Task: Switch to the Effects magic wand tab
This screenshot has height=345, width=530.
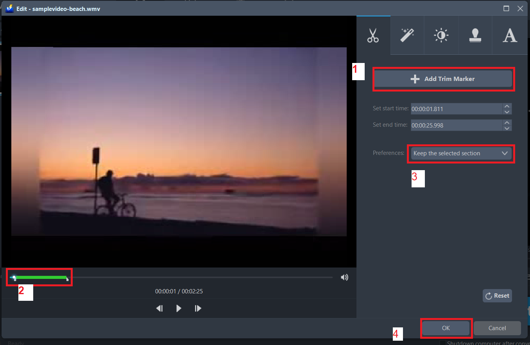Action: pyautogui.click(x=407, y=35)
